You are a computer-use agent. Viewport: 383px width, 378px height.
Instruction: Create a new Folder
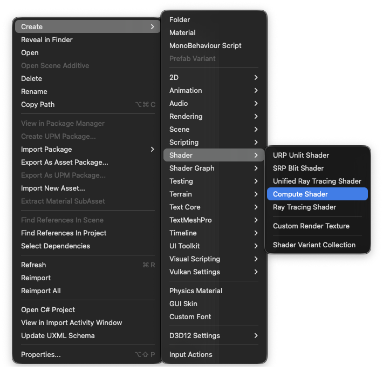coord(214,19)
